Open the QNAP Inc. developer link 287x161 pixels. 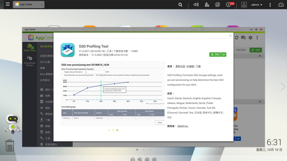(183, 126)
